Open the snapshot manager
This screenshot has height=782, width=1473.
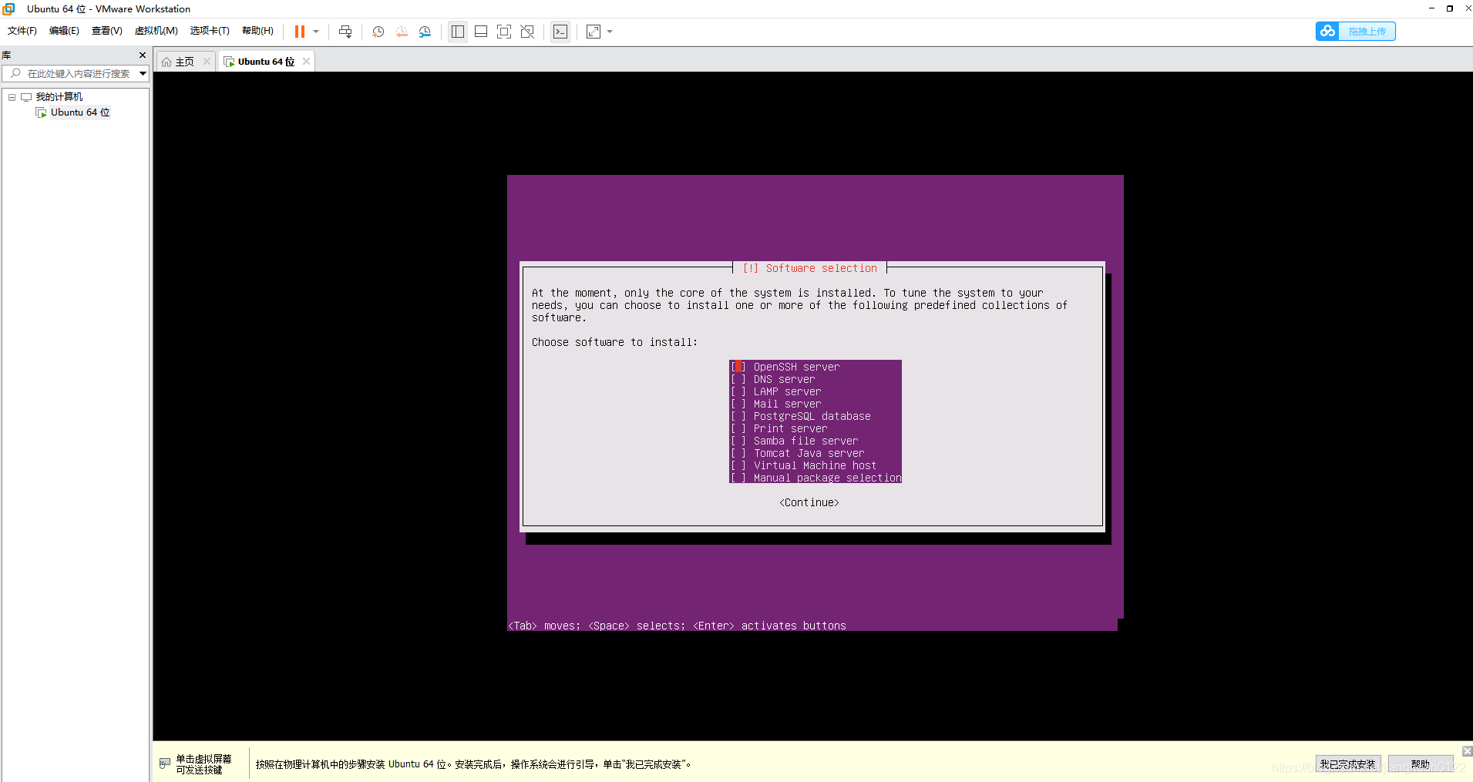[425, 32]
